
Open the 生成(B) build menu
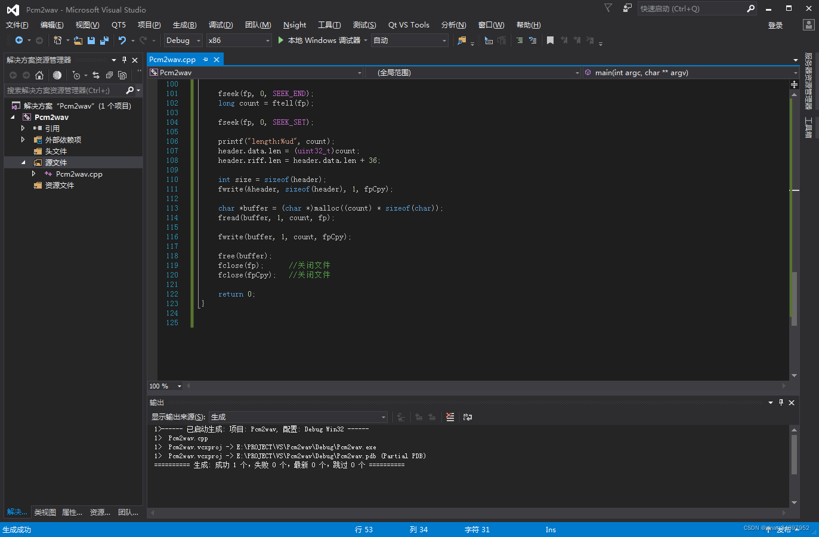pos(184,25)
